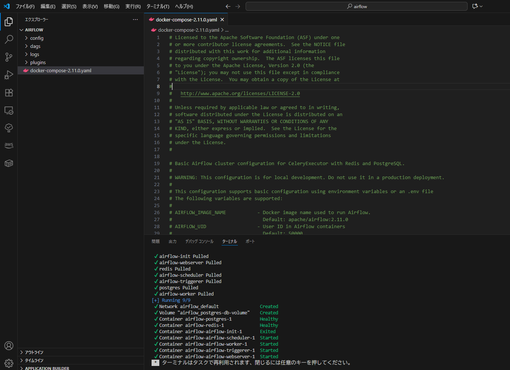Go back with the left arrow

(228, 6)
